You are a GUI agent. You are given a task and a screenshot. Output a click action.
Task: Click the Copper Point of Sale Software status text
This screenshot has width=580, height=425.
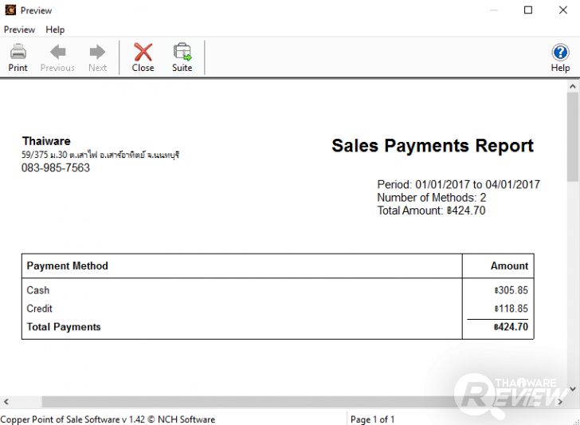click(x=108, y=419)
